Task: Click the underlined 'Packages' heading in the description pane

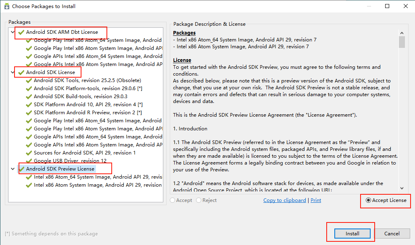Action: (184, 33)
